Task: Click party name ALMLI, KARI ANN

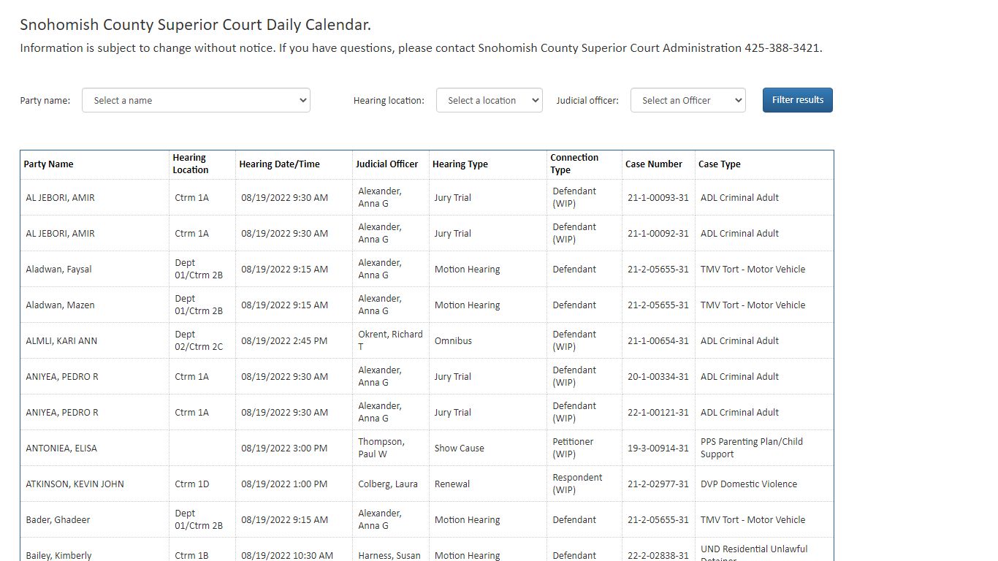Action: 61,341
